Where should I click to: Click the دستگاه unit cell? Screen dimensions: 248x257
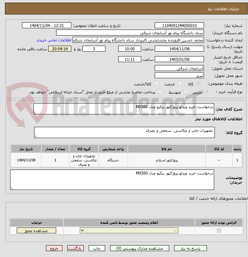[113, 160]
